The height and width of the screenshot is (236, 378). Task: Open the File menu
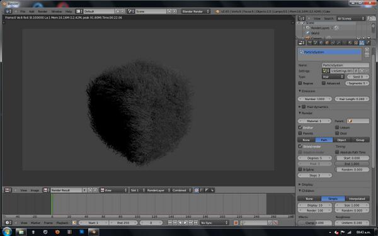(x=23, y=11)
